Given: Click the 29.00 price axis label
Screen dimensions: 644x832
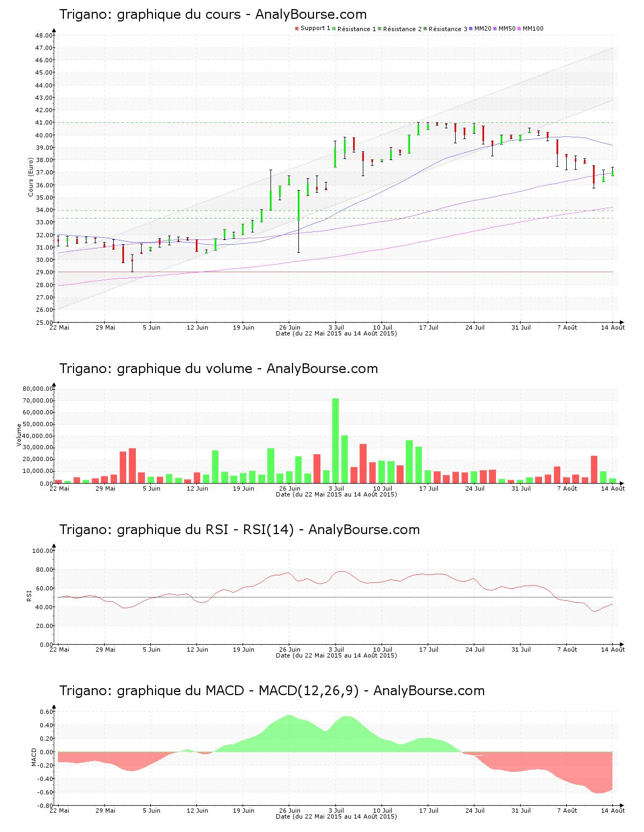Looking at the screenshot, I should pos(44,272).
